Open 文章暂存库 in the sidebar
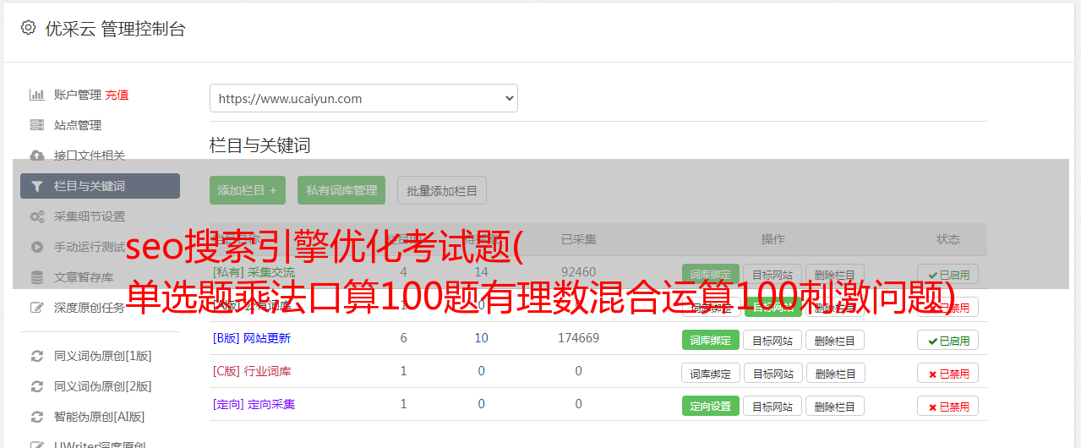This screenshot has height=448, width=1081. [84, 277]
